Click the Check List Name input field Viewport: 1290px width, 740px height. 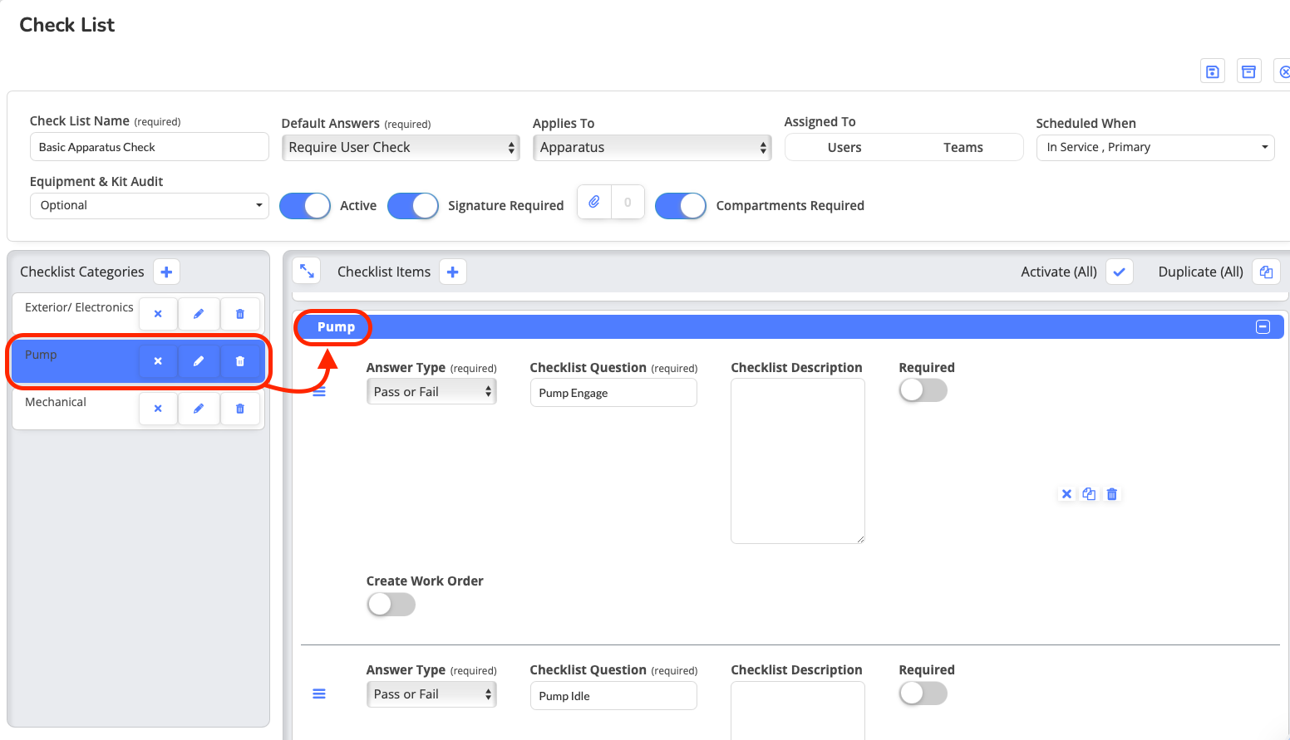pyautogui.click(x=150, y=147)
